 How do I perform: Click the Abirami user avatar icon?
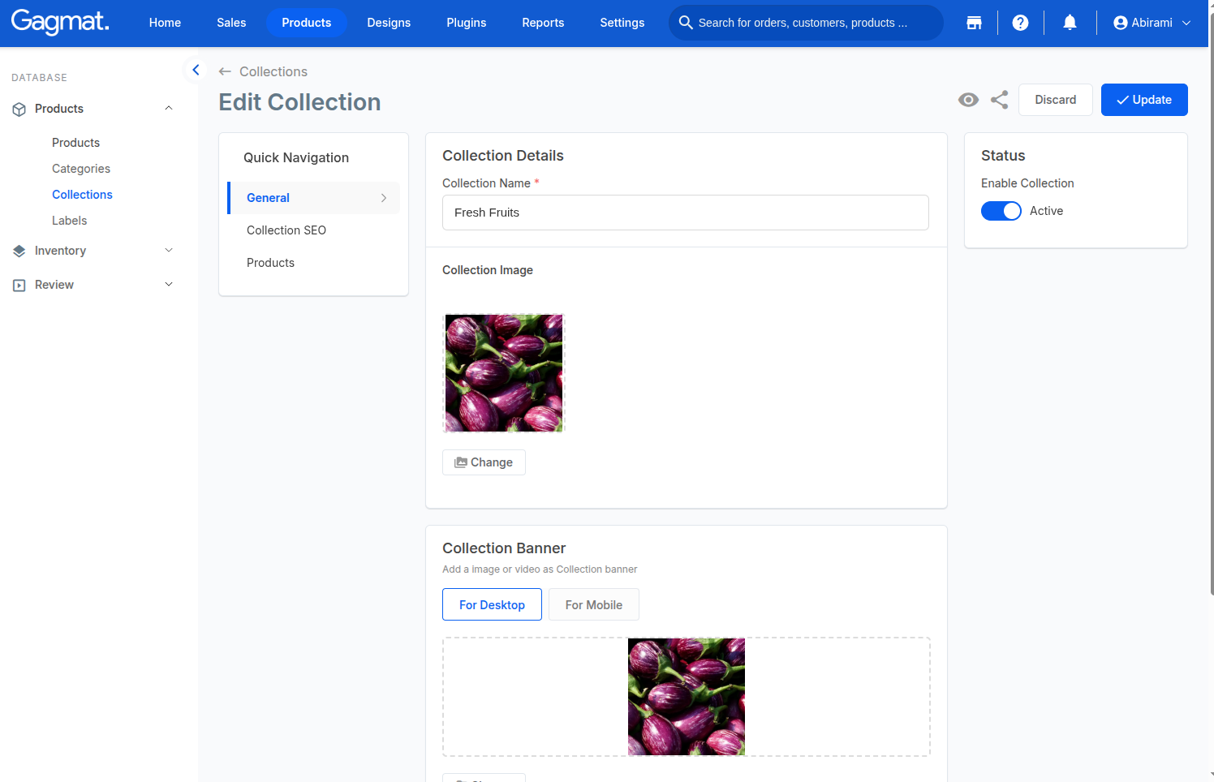pos(1121,23)
